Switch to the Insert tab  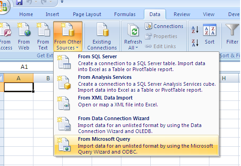pyautogui.click(x=52, y=14)
